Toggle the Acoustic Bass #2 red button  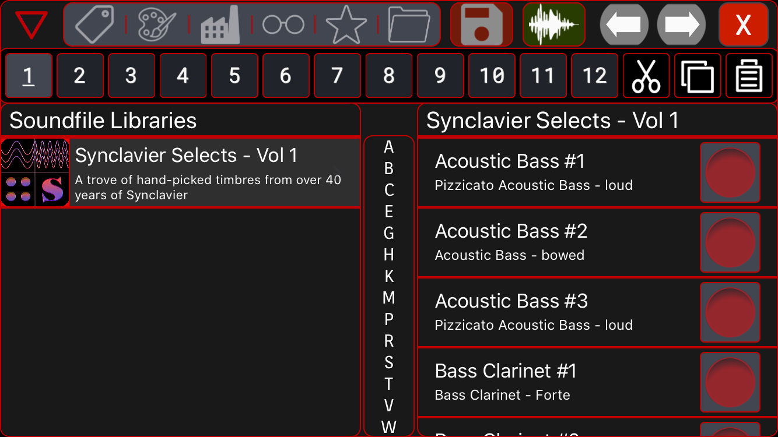(730, 242)
